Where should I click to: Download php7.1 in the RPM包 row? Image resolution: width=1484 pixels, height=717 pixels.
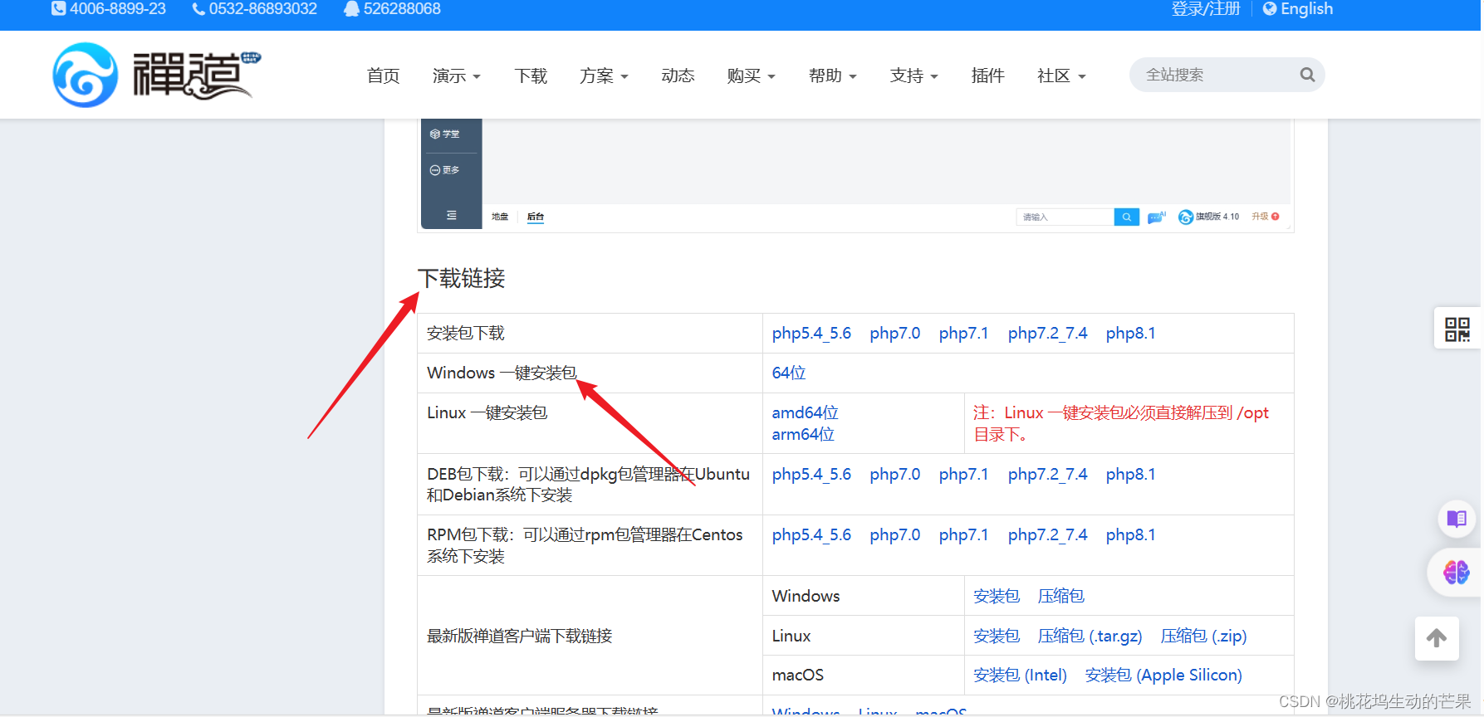964,534
